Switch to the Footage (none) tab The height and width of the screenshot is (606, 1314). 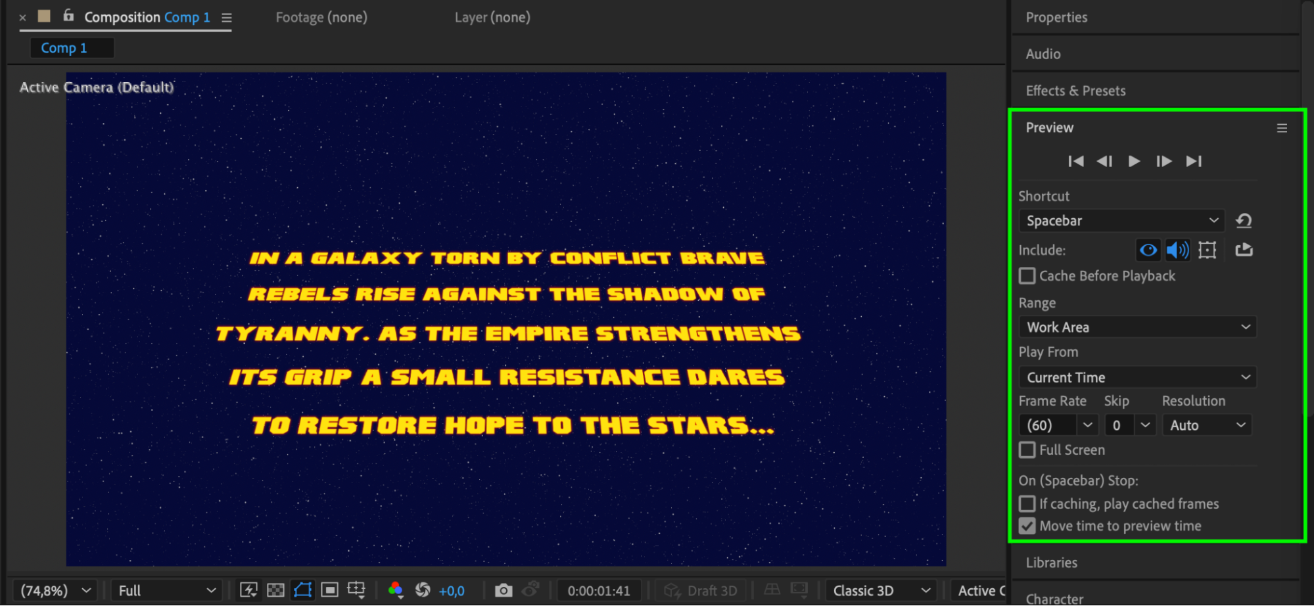click(321, 17)
